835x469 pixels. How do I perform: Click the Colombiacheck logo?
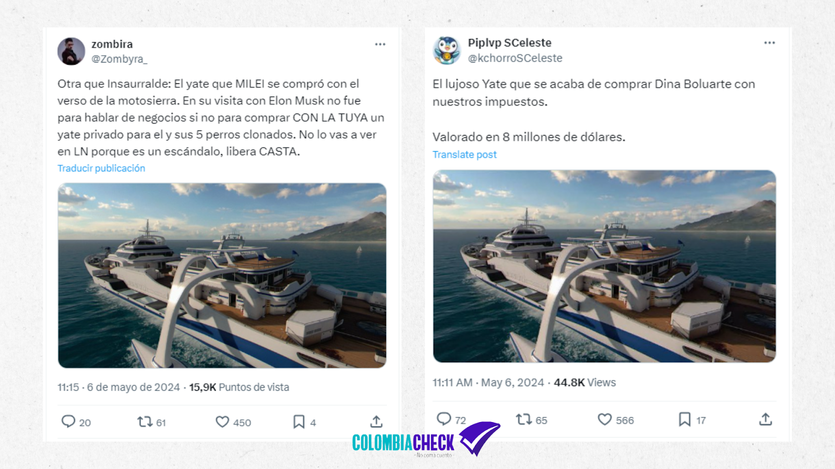[425, 440]
